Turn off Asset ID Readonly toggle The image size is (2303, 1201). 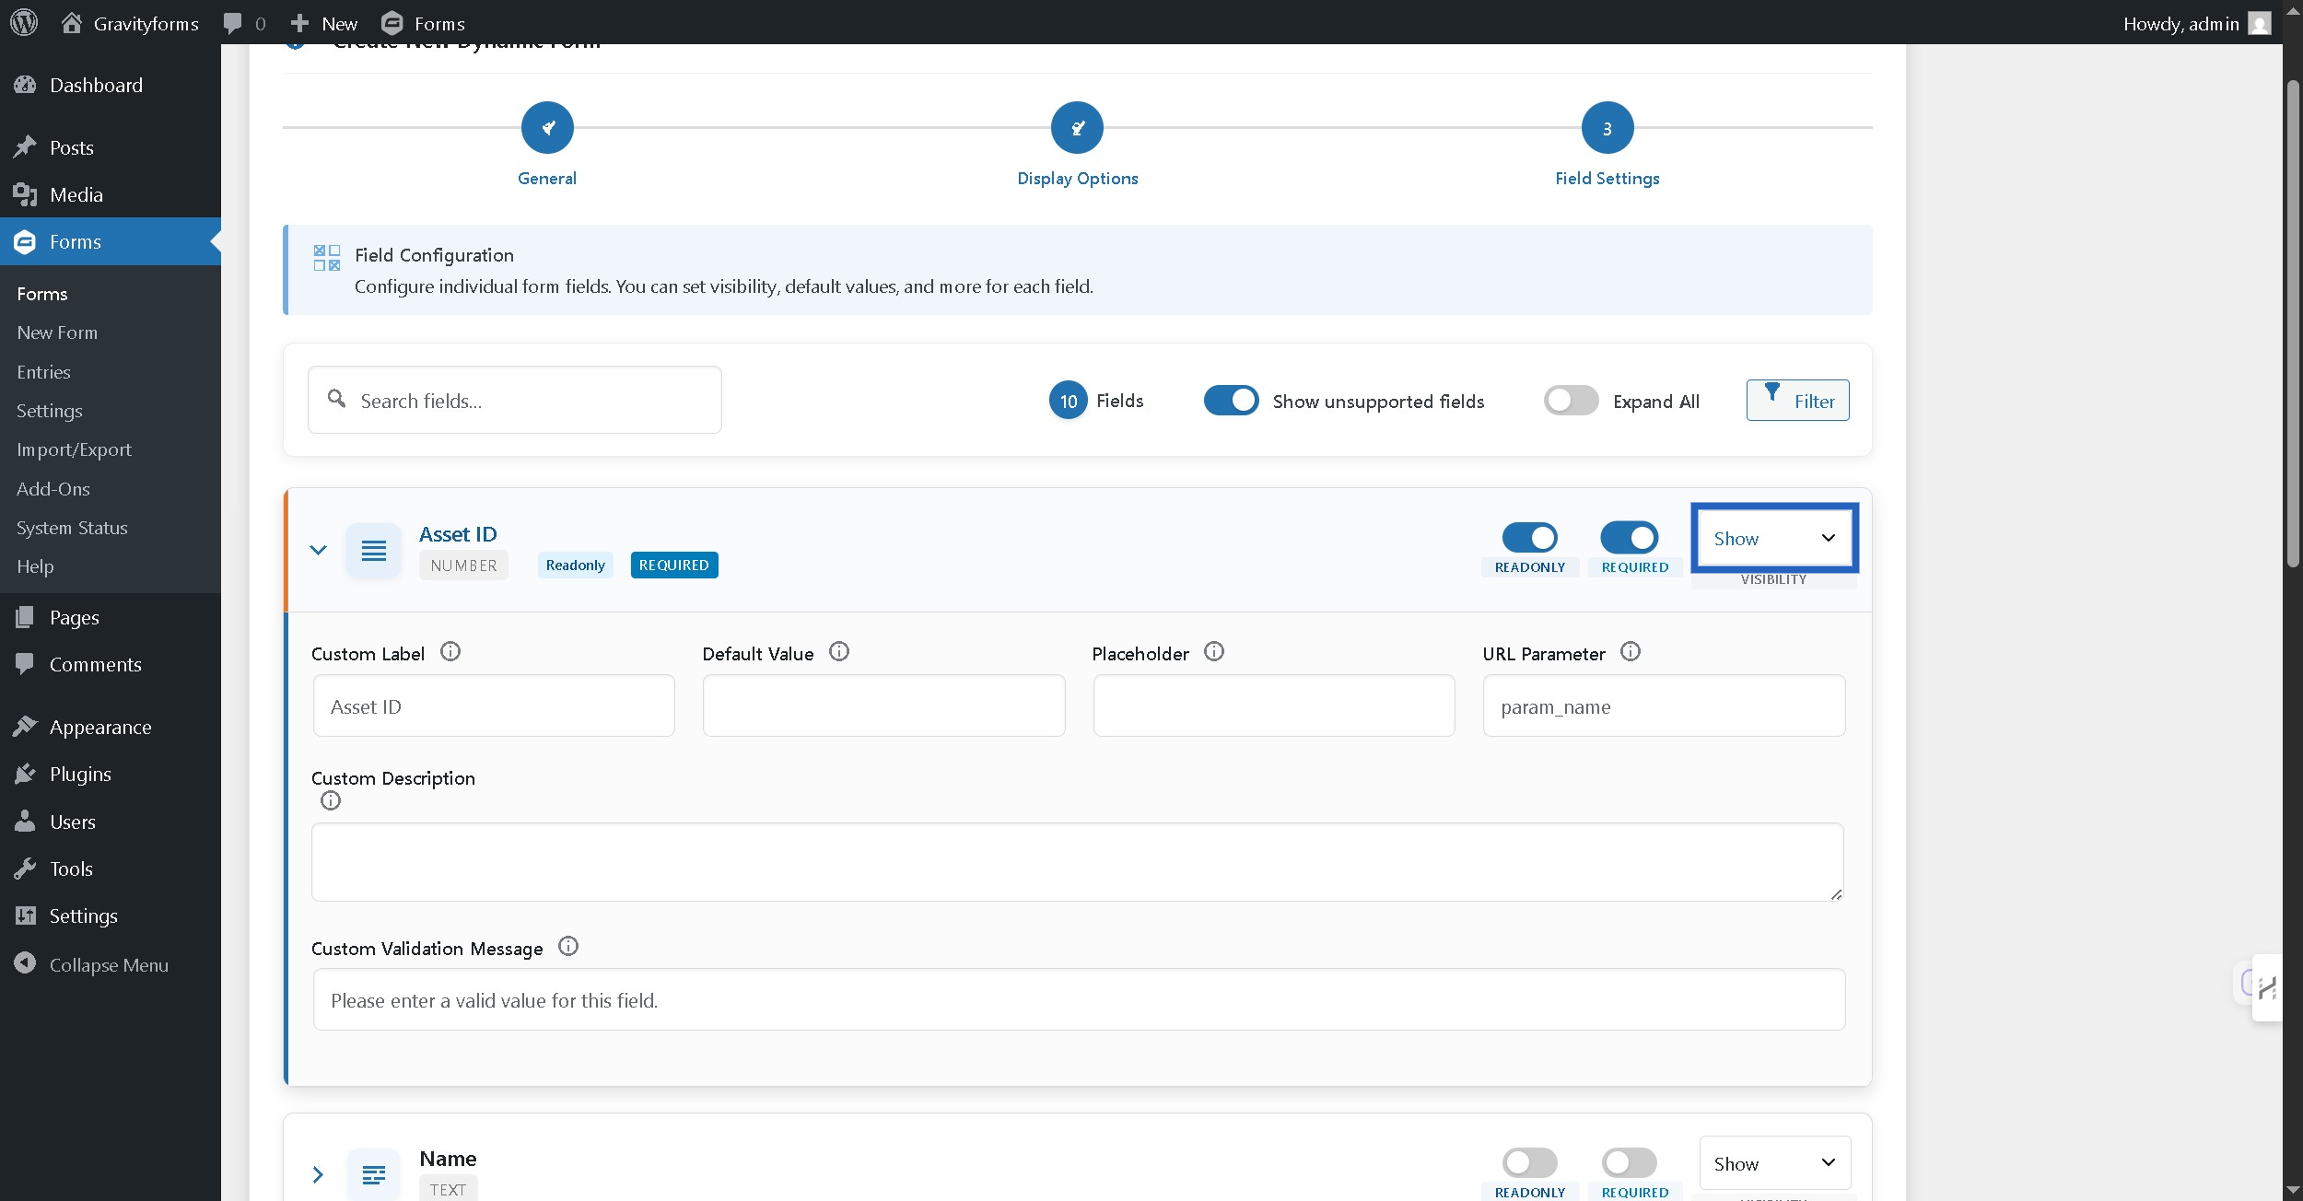point(1529,538)
